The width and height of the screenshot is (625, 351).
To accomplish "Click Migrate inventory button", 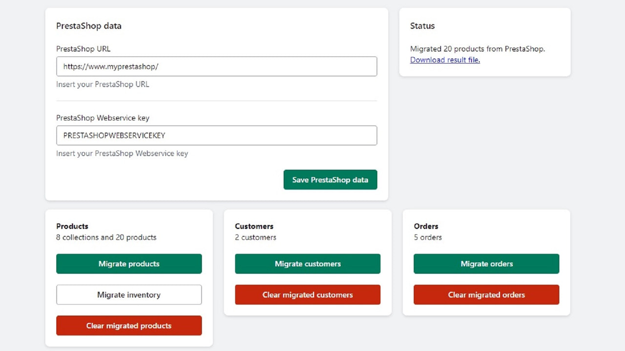I will coord(129,295).
